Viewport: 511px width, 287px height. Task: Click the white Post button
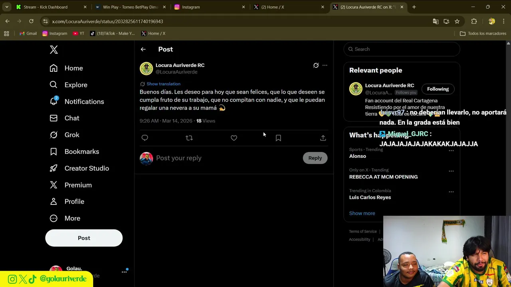coord(84,238)
